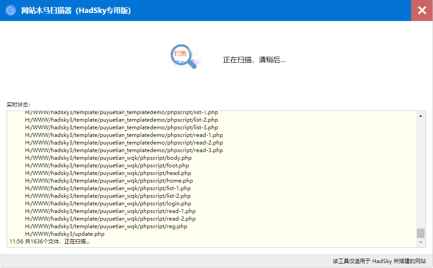Click the scroll up arrow in status log
Viewport: 433px width, 268px height.
click(420, 116)
